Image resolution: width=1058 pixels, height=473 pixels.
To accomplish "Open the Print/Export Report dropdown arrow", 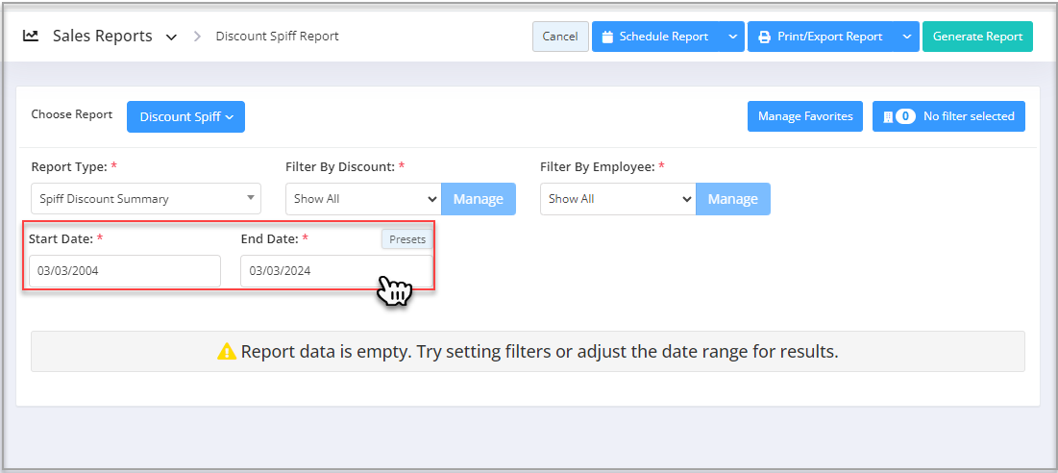I will tap(906, 37).
